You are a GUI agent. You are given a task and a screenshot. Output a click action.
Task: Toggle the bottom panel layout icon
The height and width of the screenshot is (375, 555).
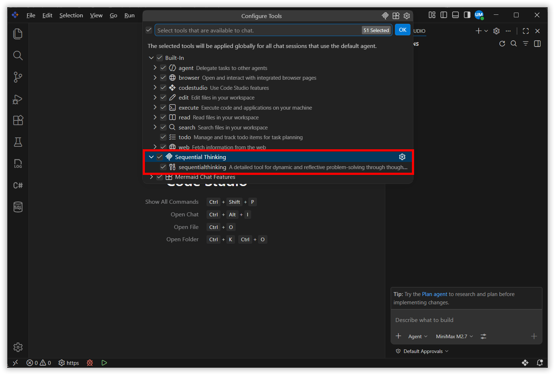pyautogui.click(x=455, y=15)
